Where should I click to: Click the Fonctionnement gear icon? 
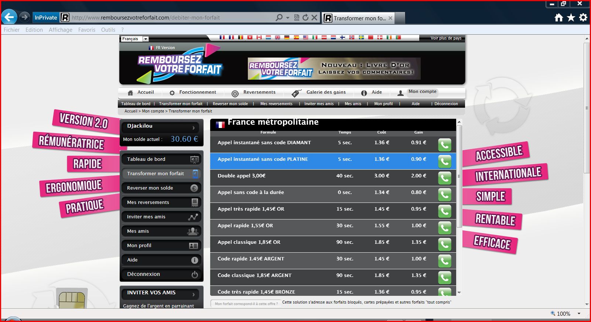click(x=172, y=93)
